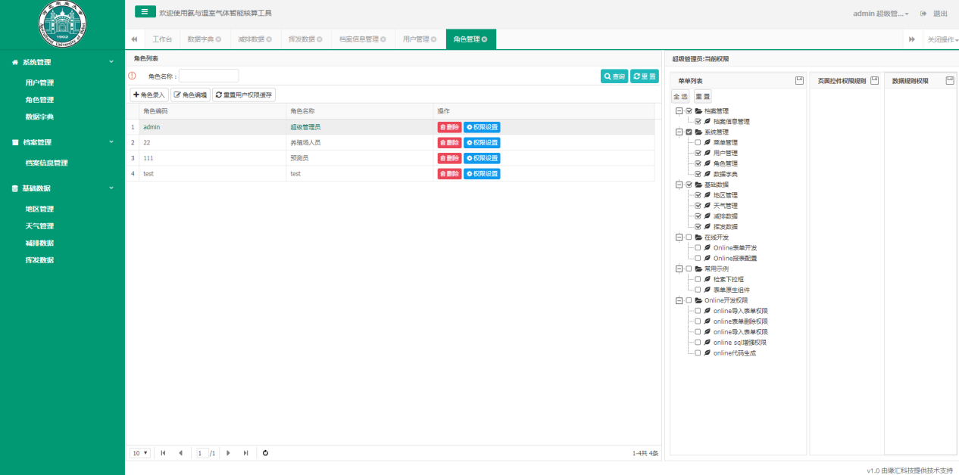The width and height of the screenshot is (959, 475).
Task: Go to last page using pagination arrow
Action: tap(245, 453)
